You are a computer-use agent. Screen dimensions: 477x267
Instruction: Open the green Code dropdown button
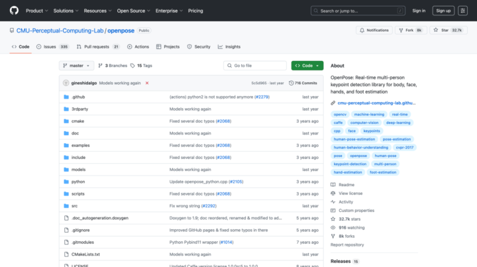pyautogui.click(x=307, y=66)
